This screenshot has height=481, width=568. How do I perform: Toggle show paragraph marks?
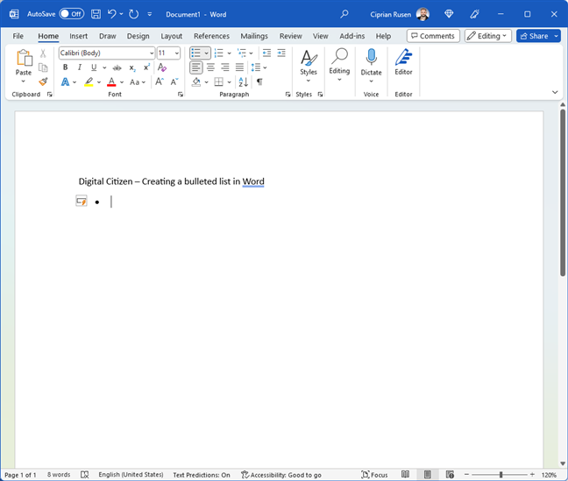[x=259, y=81]
